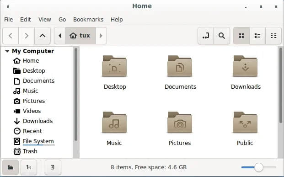Open File System in the sidebar
Viewport: 284px width, 177px height.
[34, 141]
